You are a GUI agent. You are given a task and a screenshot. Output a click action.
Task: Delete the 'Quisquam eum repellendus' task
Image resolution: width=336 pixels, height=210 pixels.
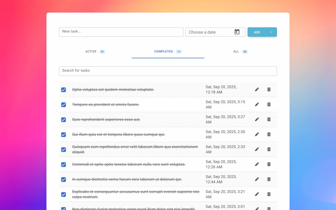(x=269, y=149)
